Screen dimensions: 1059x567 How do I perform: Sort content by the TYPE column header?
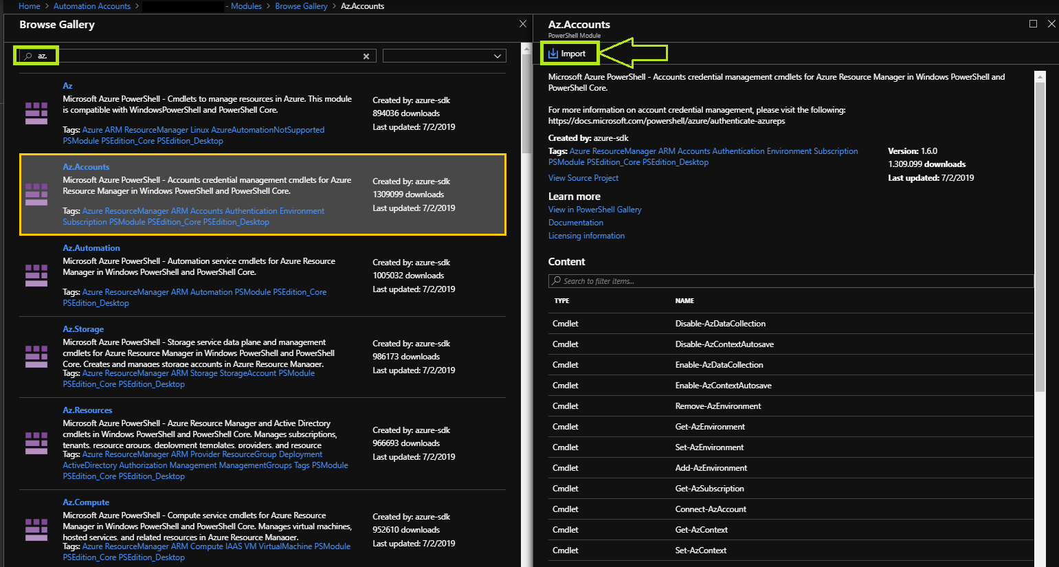[x=561, y=301]
